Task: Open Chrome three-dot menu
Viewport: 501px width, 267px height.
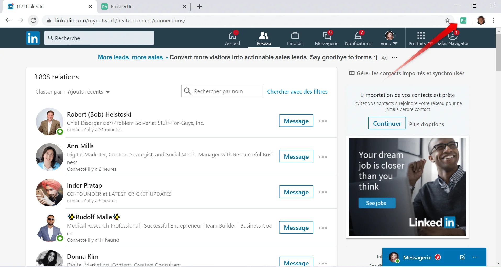Action: pyautogui.click(x=493, y=20)
